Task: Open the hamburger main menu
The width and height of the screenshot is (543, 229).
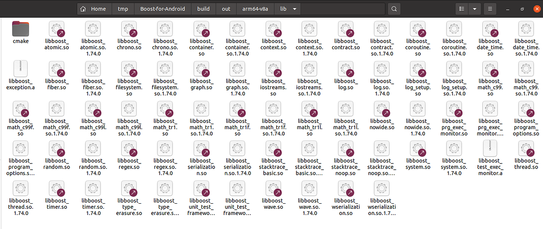Action: 490,9
